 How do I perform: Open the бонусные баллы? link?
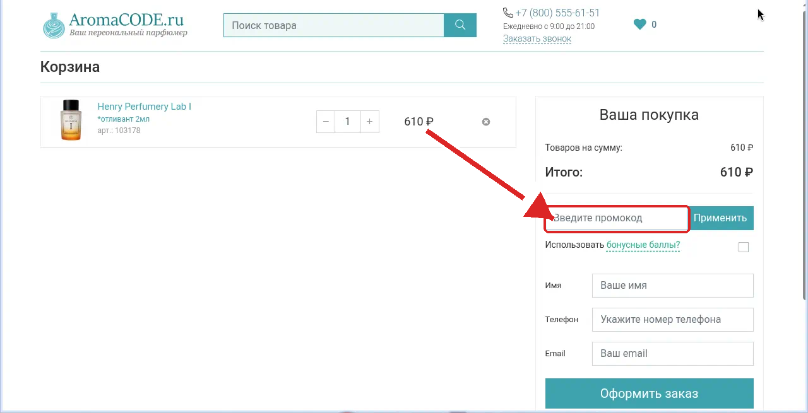click(643, 245)
